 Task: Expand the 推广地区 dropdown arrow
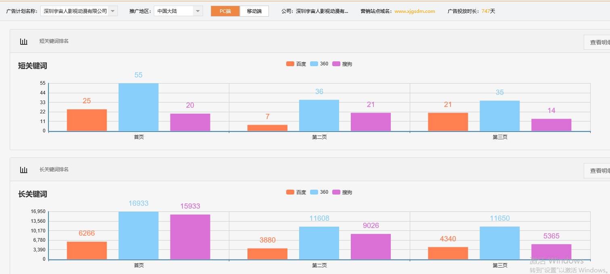(198, 11)
